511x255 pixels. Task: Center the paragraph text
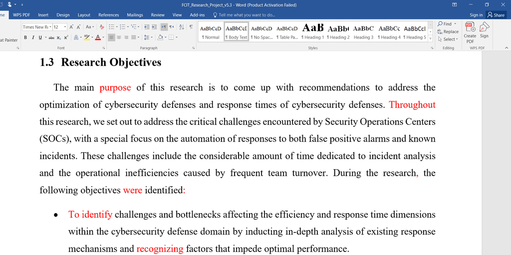[119, 37]
